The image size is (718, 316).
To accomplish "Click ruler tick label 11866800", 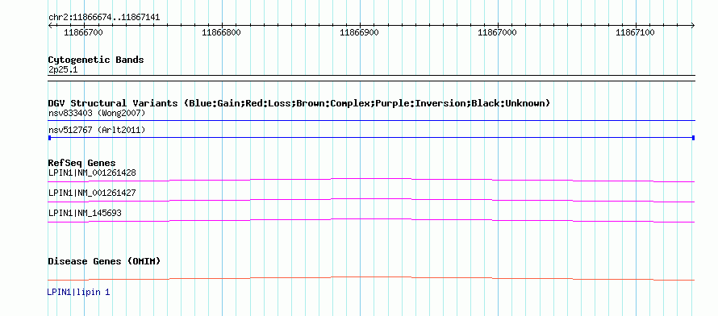I will (x=221, y=32).
